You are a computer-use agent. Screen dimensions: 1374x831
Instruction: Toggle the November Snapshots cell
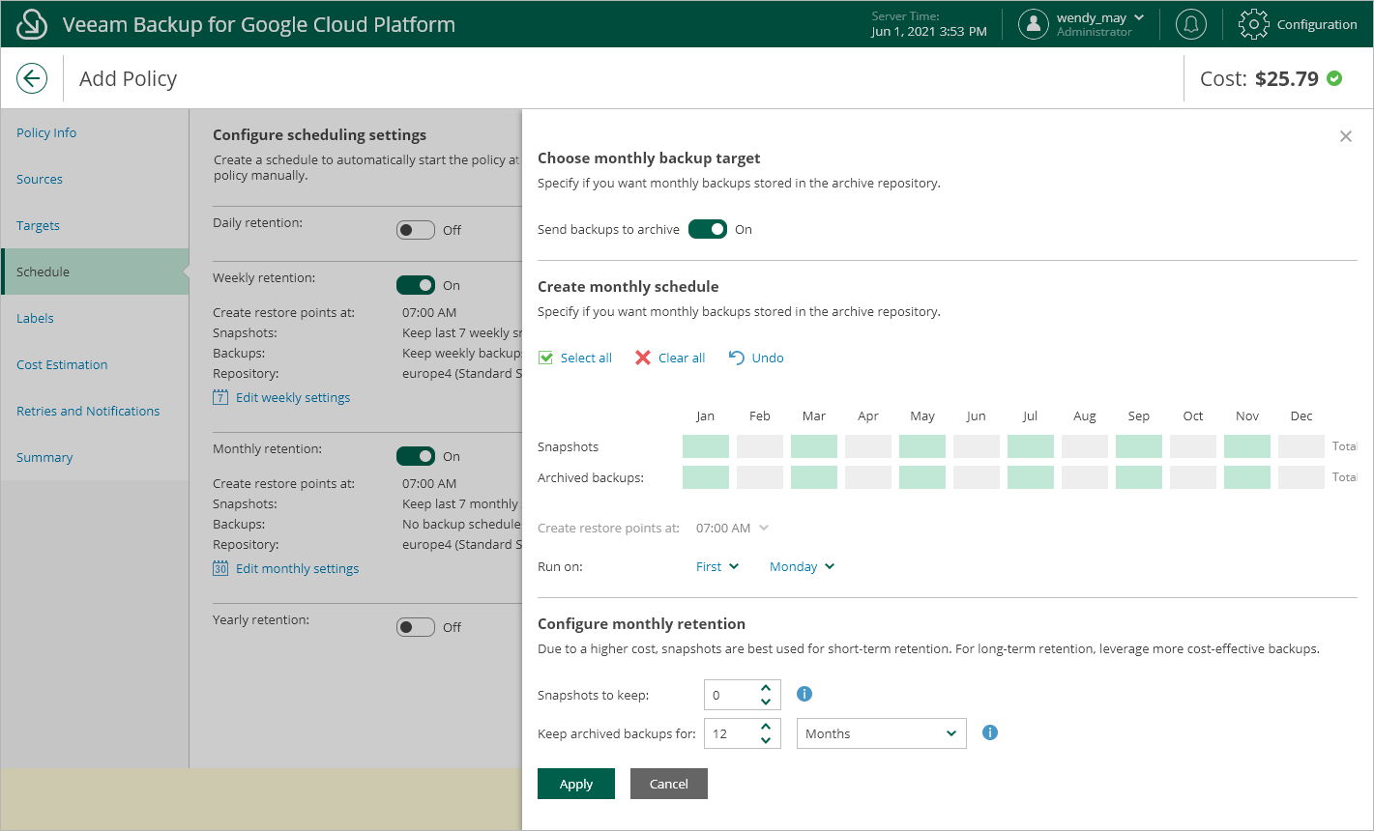1247,446
